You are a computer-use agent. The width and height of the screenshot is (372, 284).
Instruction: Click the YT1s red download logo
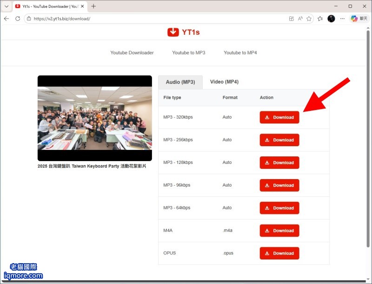pyautogui.click(x=173, y=32)
